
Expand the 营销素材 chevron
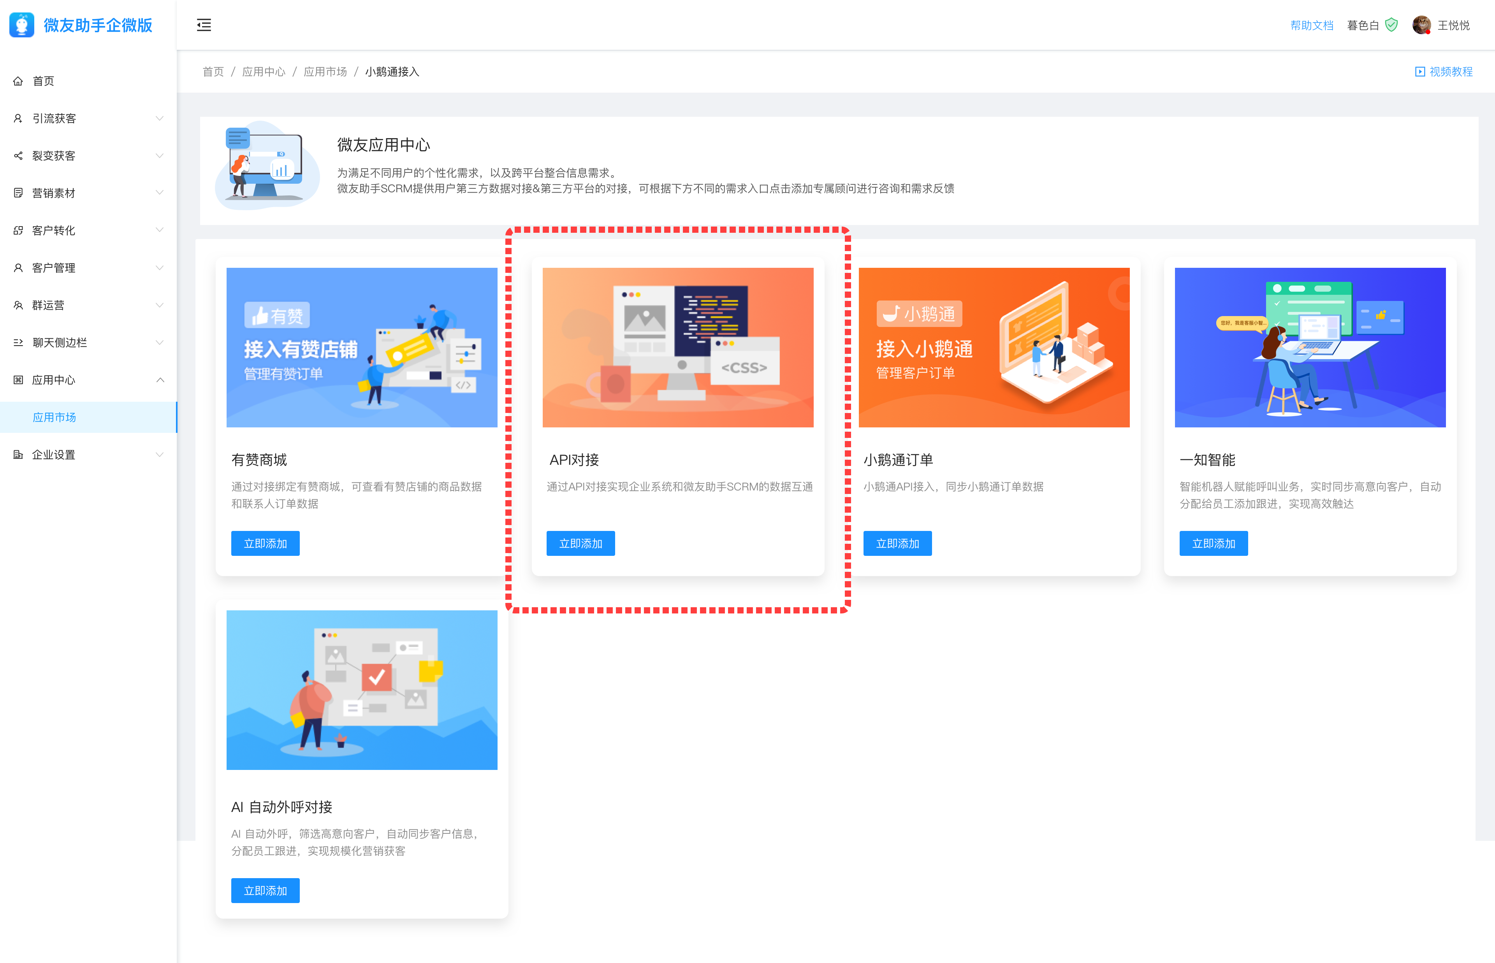coord(160,193)
